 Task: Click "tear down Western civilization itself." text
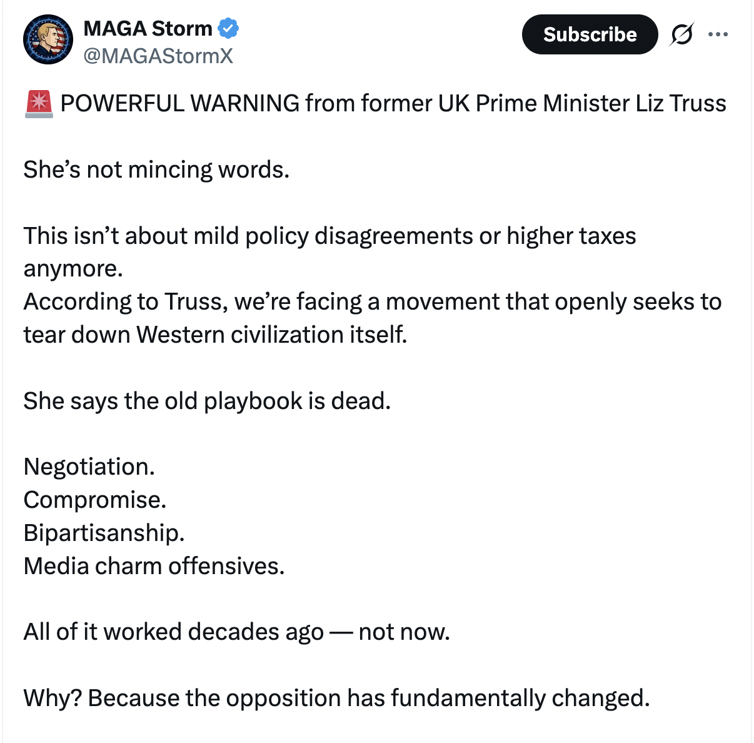point(215,335)
